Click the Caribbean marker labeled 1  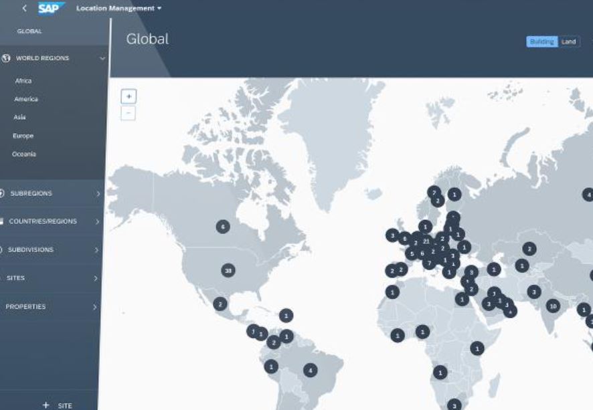(x=286, y=316)
